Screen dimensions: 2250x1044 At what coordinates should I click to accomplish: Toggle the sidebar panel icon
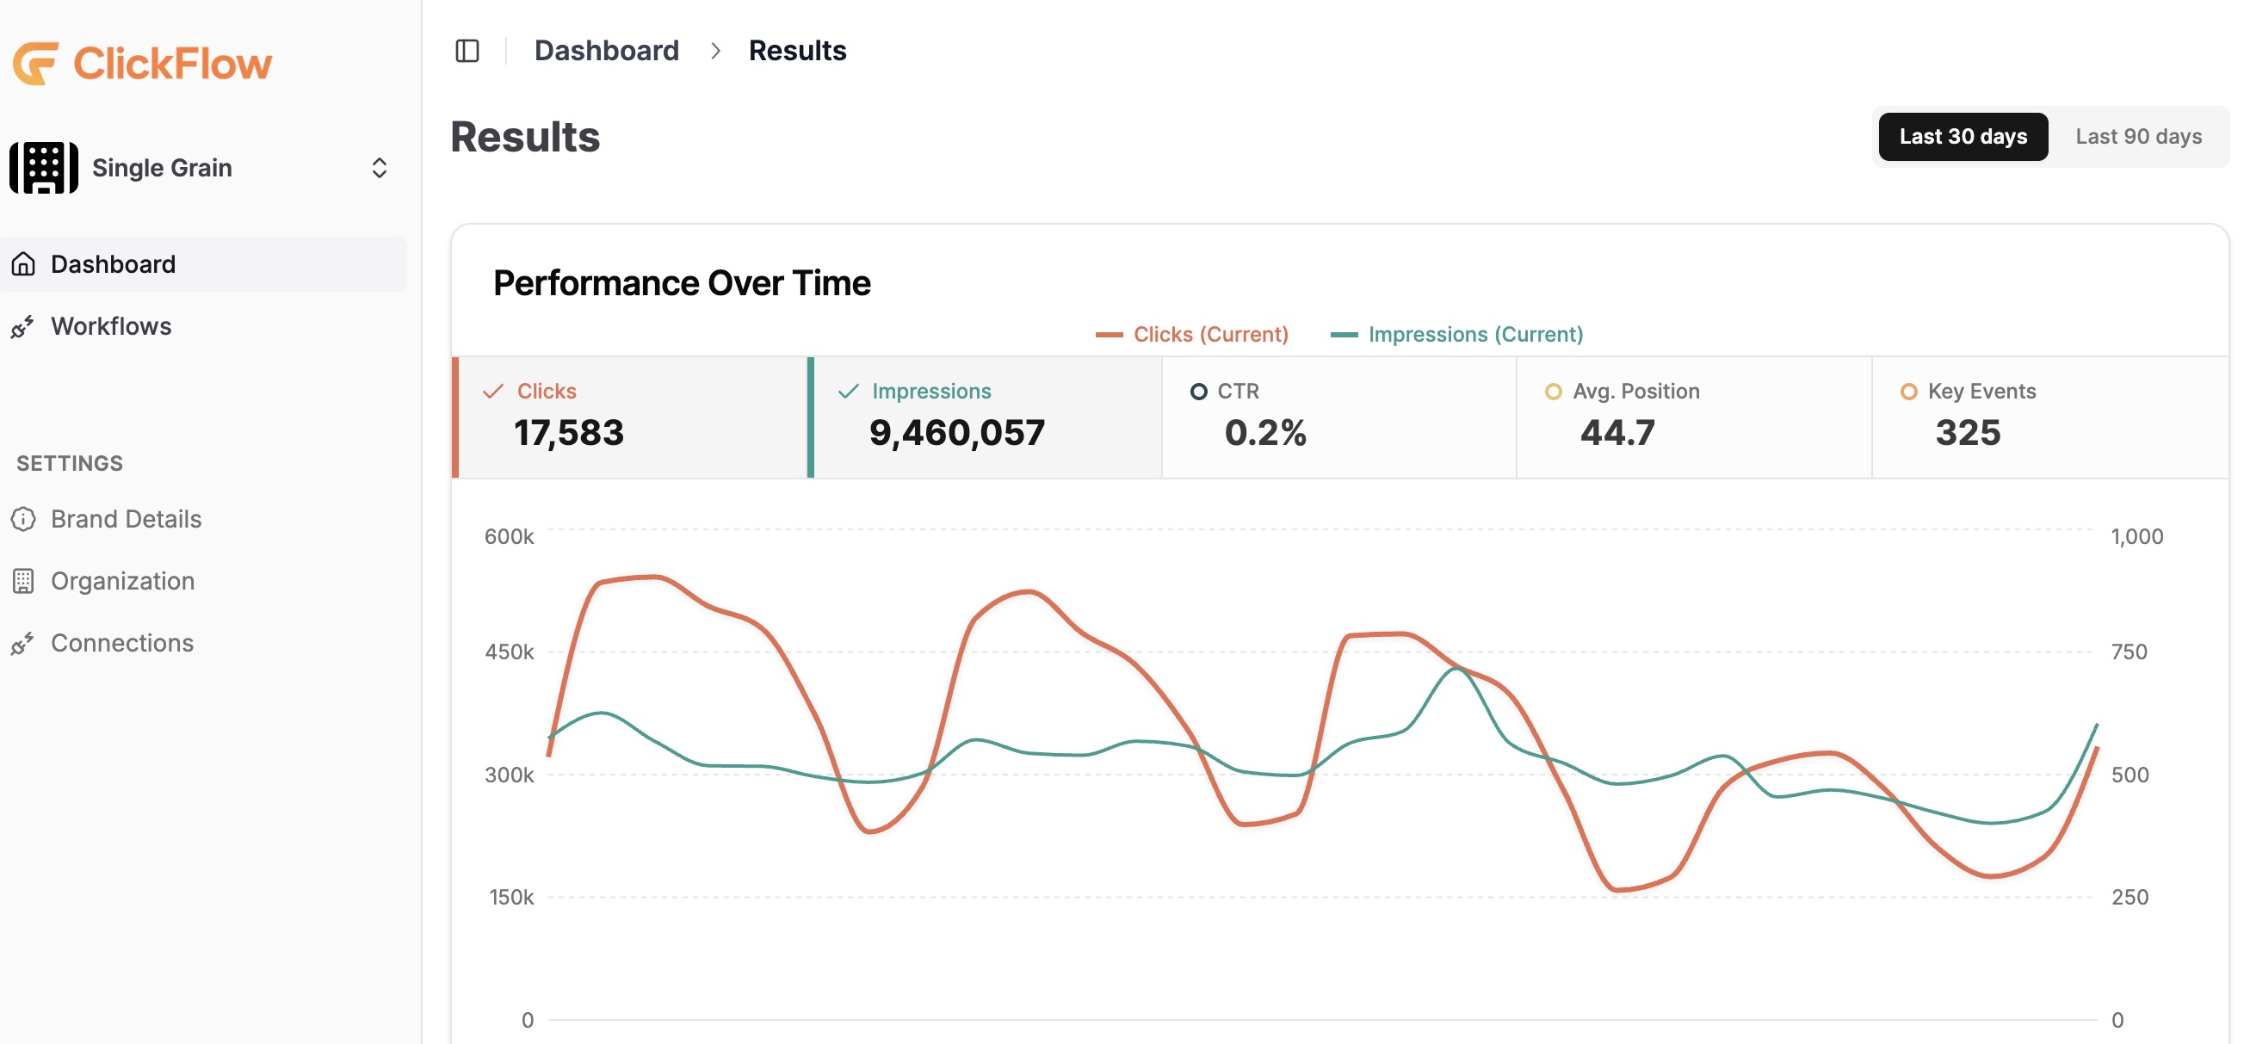467,51
